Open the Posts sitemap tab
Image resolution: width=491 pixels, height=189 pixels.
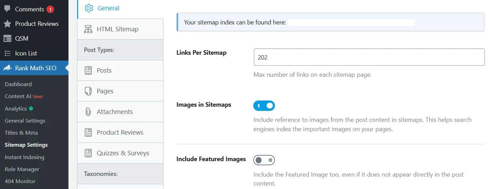(104, 71)
